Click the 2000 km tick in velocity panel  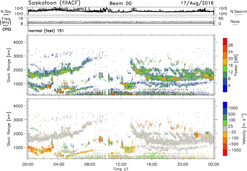tap(18, 134)
